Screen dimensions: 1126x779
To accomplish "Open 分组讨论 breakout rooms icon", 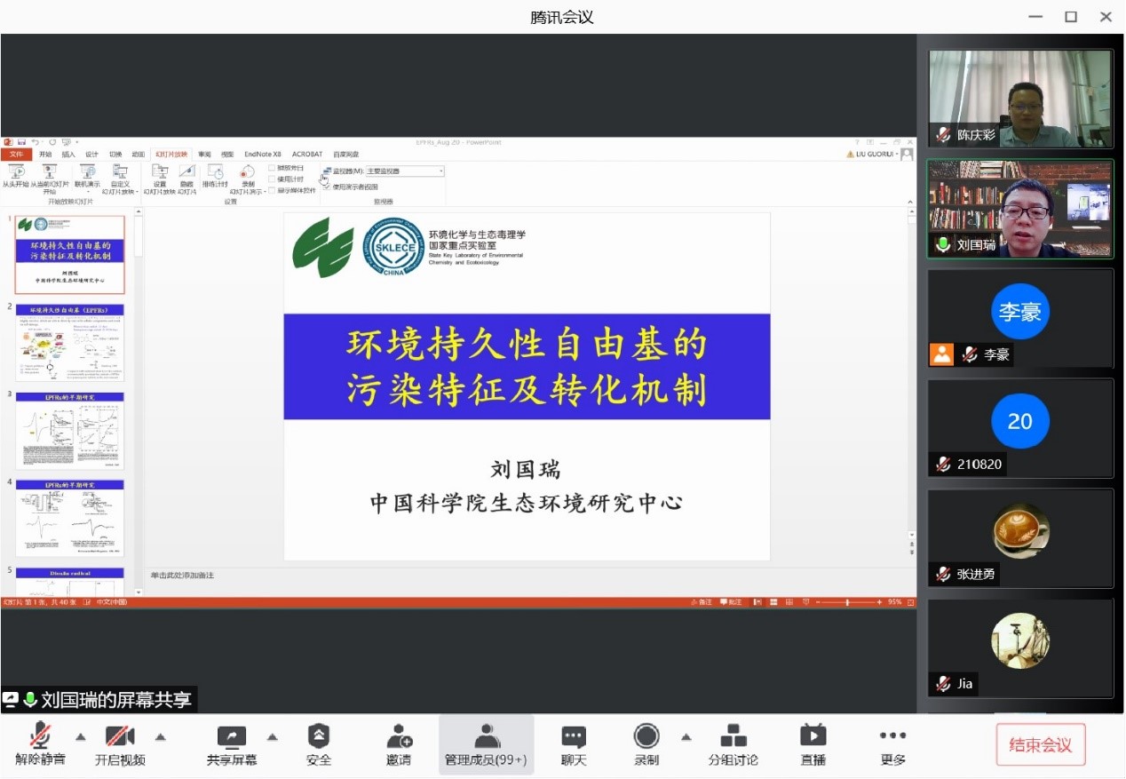I will [x=733, y=736].
